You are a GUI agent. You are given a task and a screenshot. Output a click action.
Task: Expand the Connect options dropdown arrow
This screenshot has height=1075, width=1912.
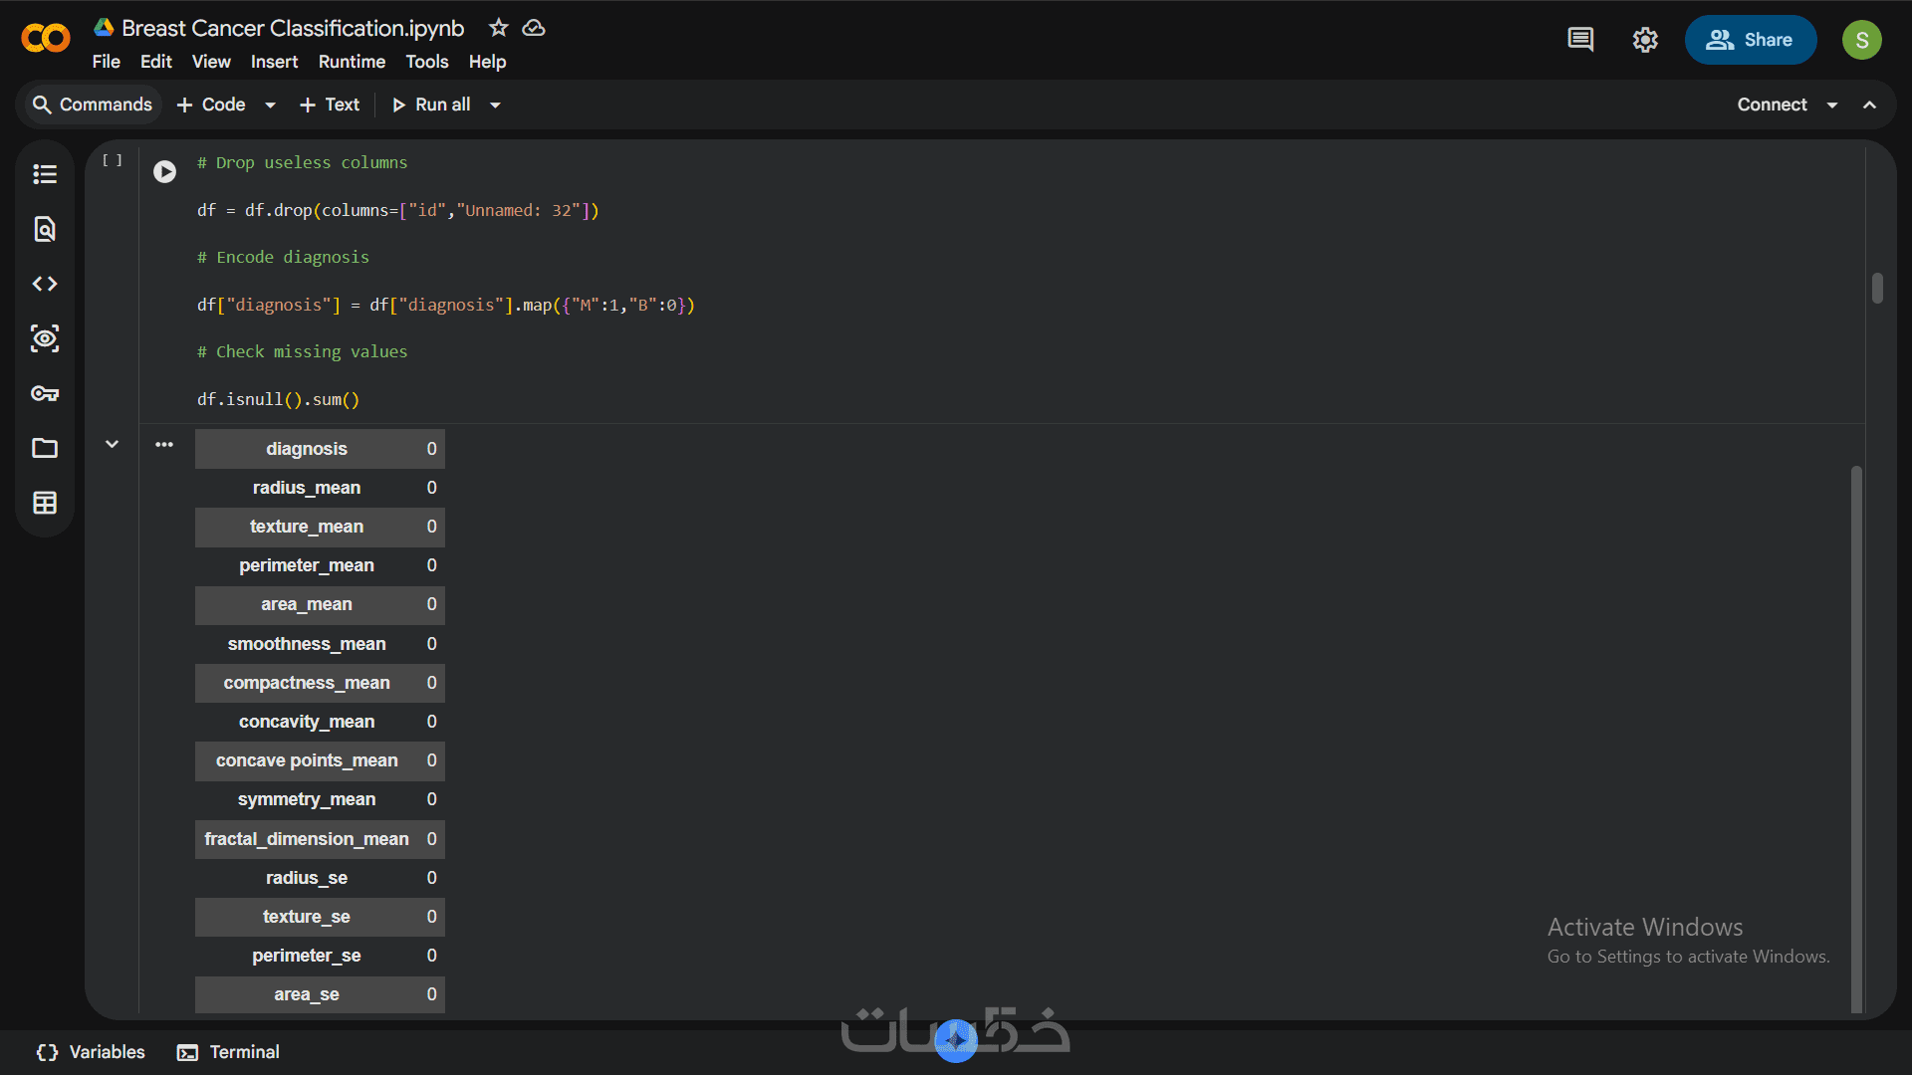pyautogui.click(x=1832, y=105)
